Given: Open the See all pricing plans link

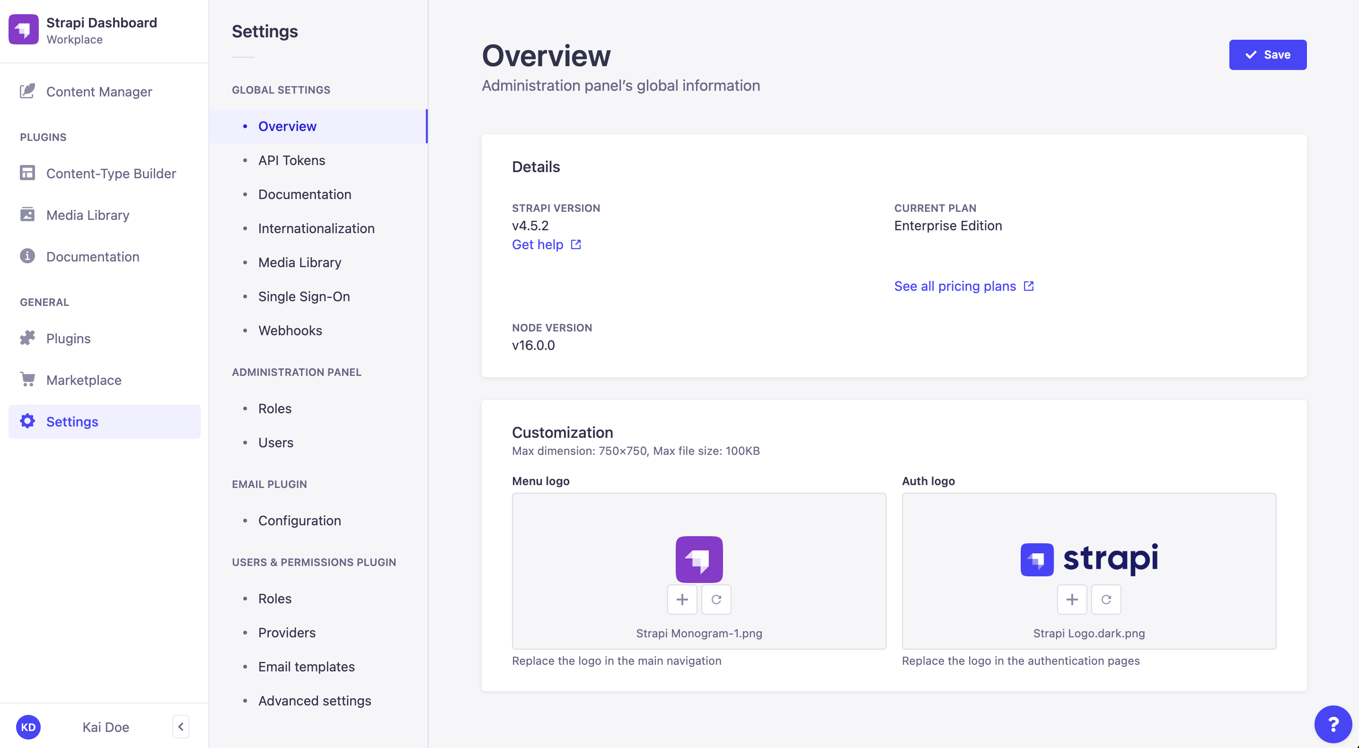Looking at the screenshot, I should [955, 286].
